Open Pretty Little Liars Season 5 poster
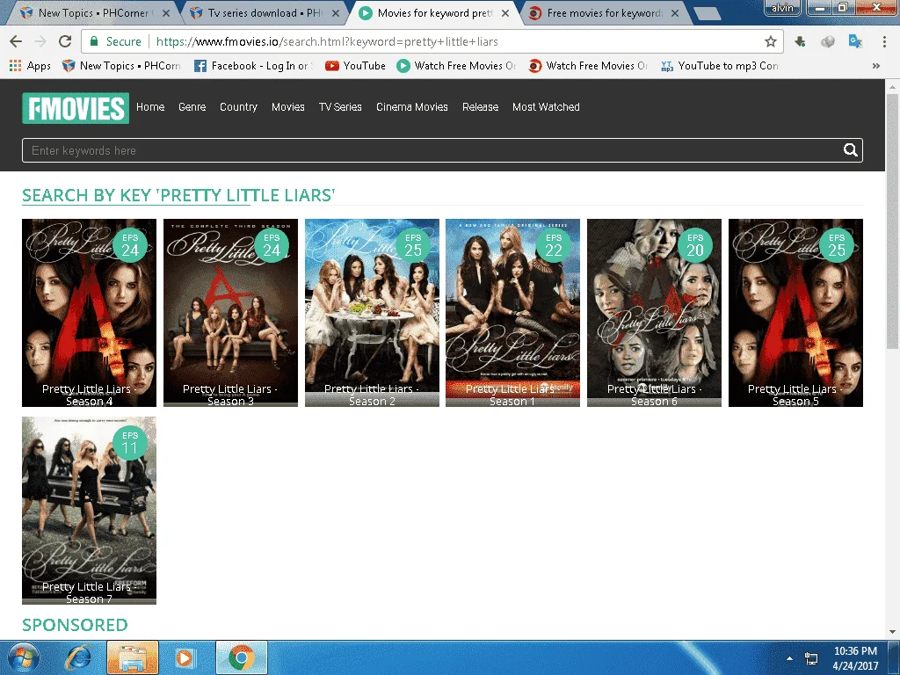Viewport: 900px width, 675px height. 795,313
